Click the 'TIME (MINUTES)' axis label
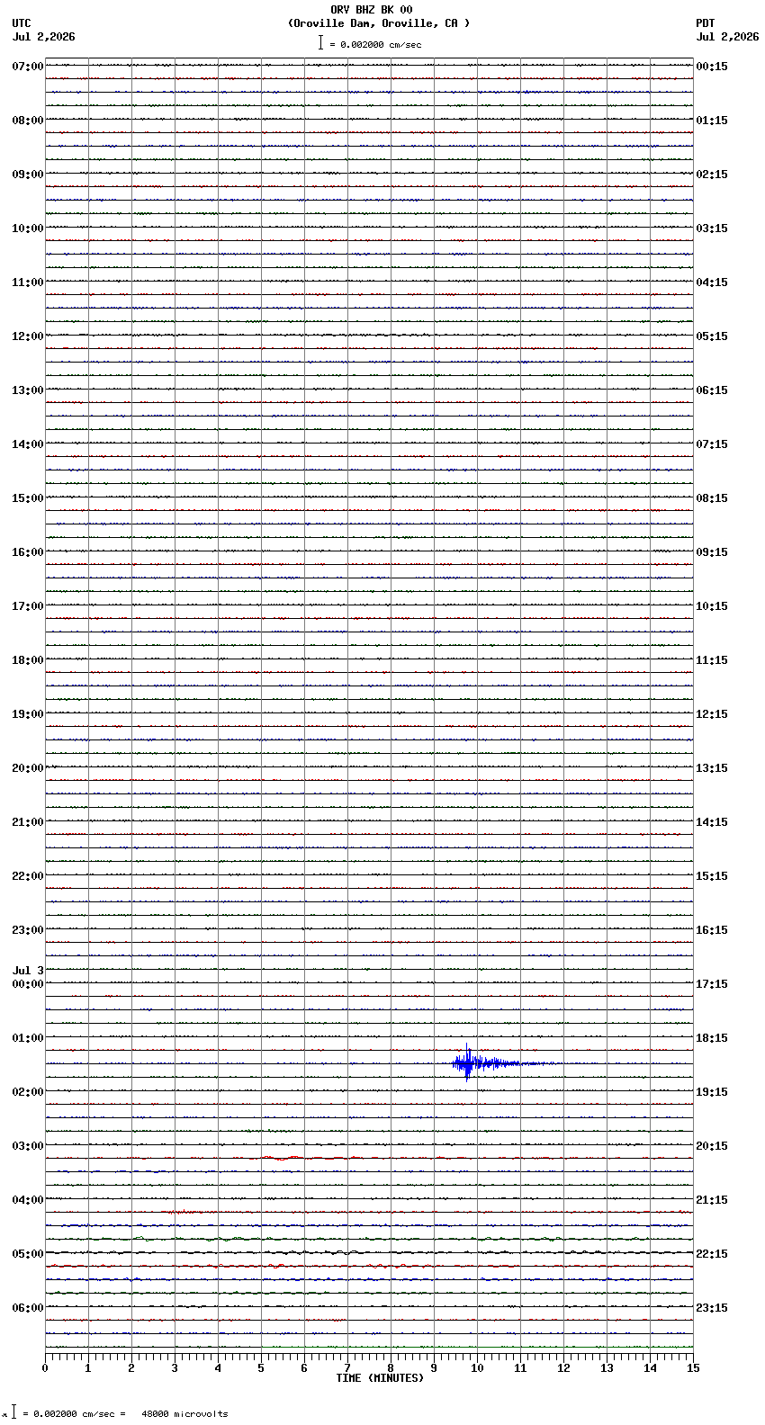Viewport: 765px width, 1425px height. [380, 1378]
